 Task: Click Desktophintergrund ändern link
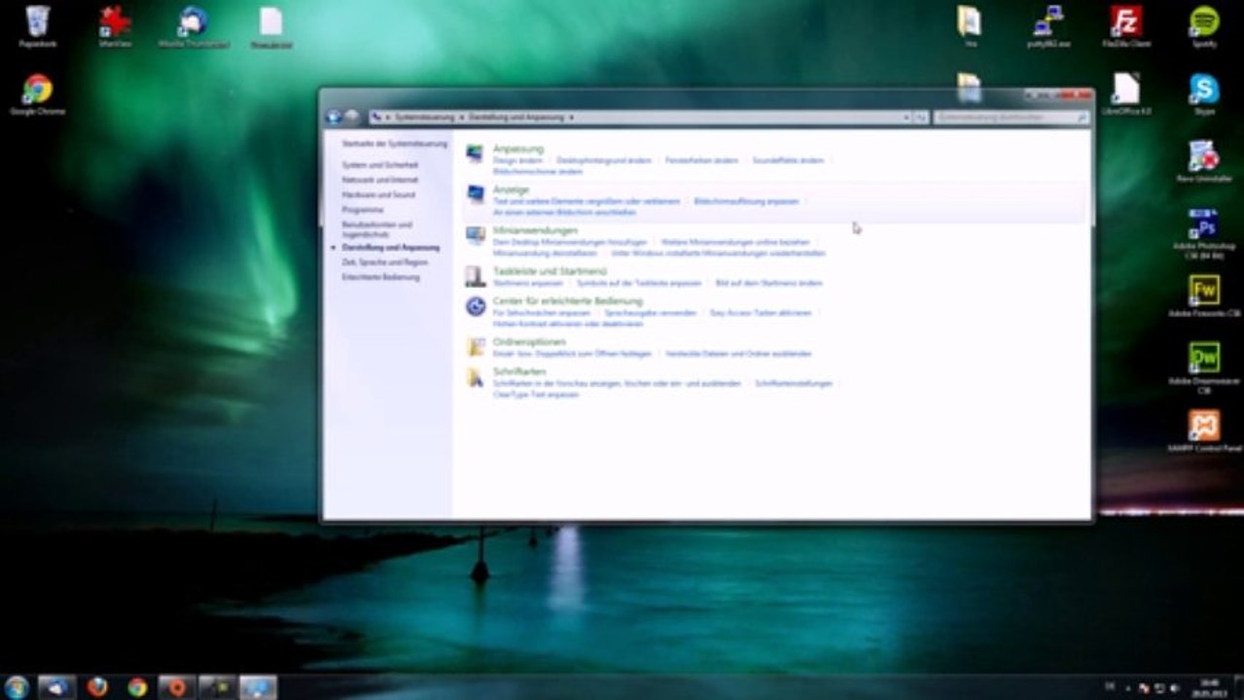click(603, 160)
